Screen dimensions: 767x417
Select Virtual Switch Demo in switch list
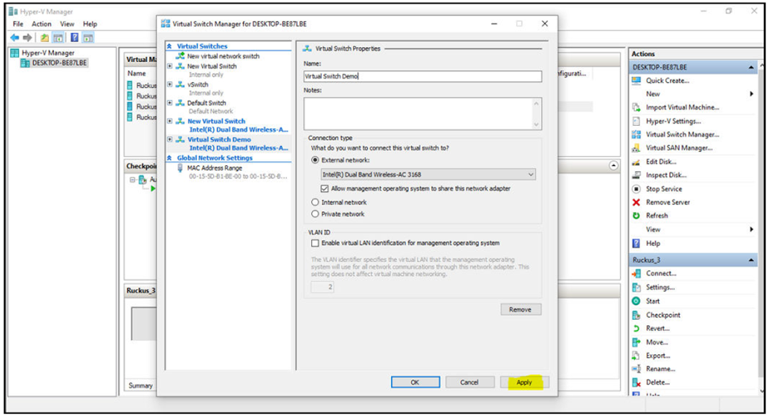point(219,139)
